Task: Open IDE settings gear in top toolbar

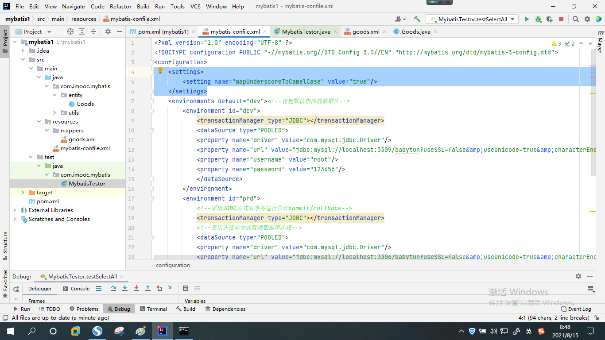Action: click(x=587, y=19)
